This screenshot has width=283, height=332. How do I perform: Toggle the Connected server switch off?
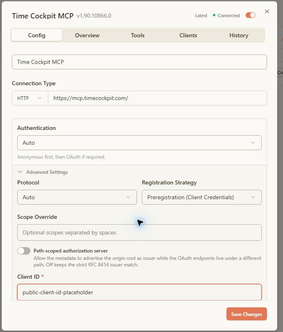(251, 15)
